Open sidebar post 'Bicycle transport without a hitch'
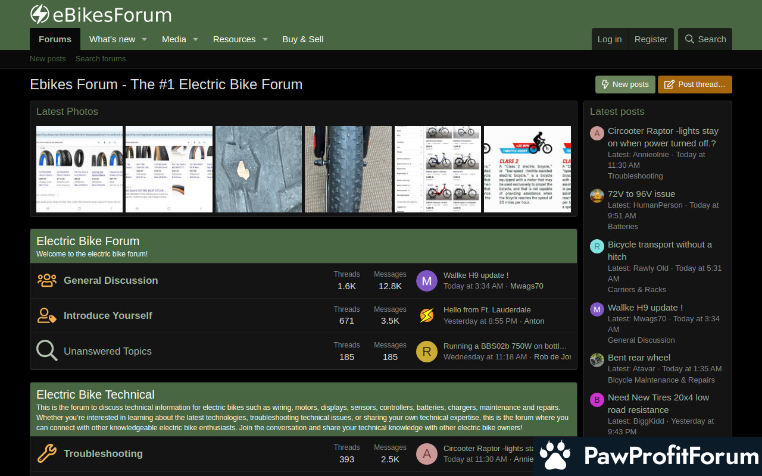The width and height of the screenshot is (762, 476). (660, 250)
